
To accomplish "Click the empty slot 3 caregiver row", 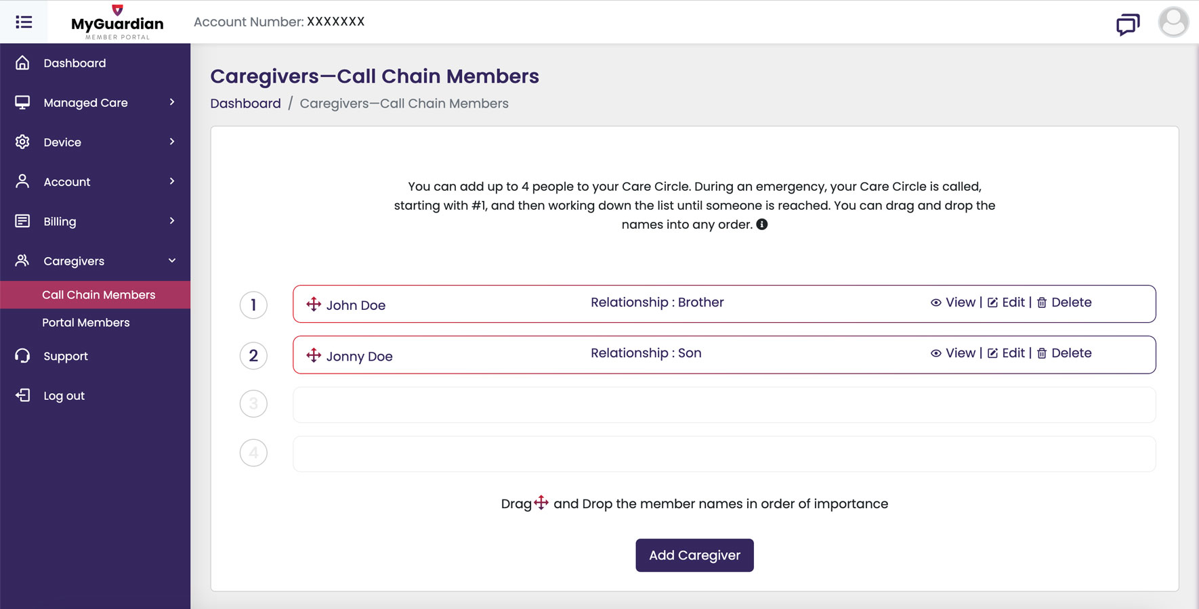I will click(x=724, y=405).
